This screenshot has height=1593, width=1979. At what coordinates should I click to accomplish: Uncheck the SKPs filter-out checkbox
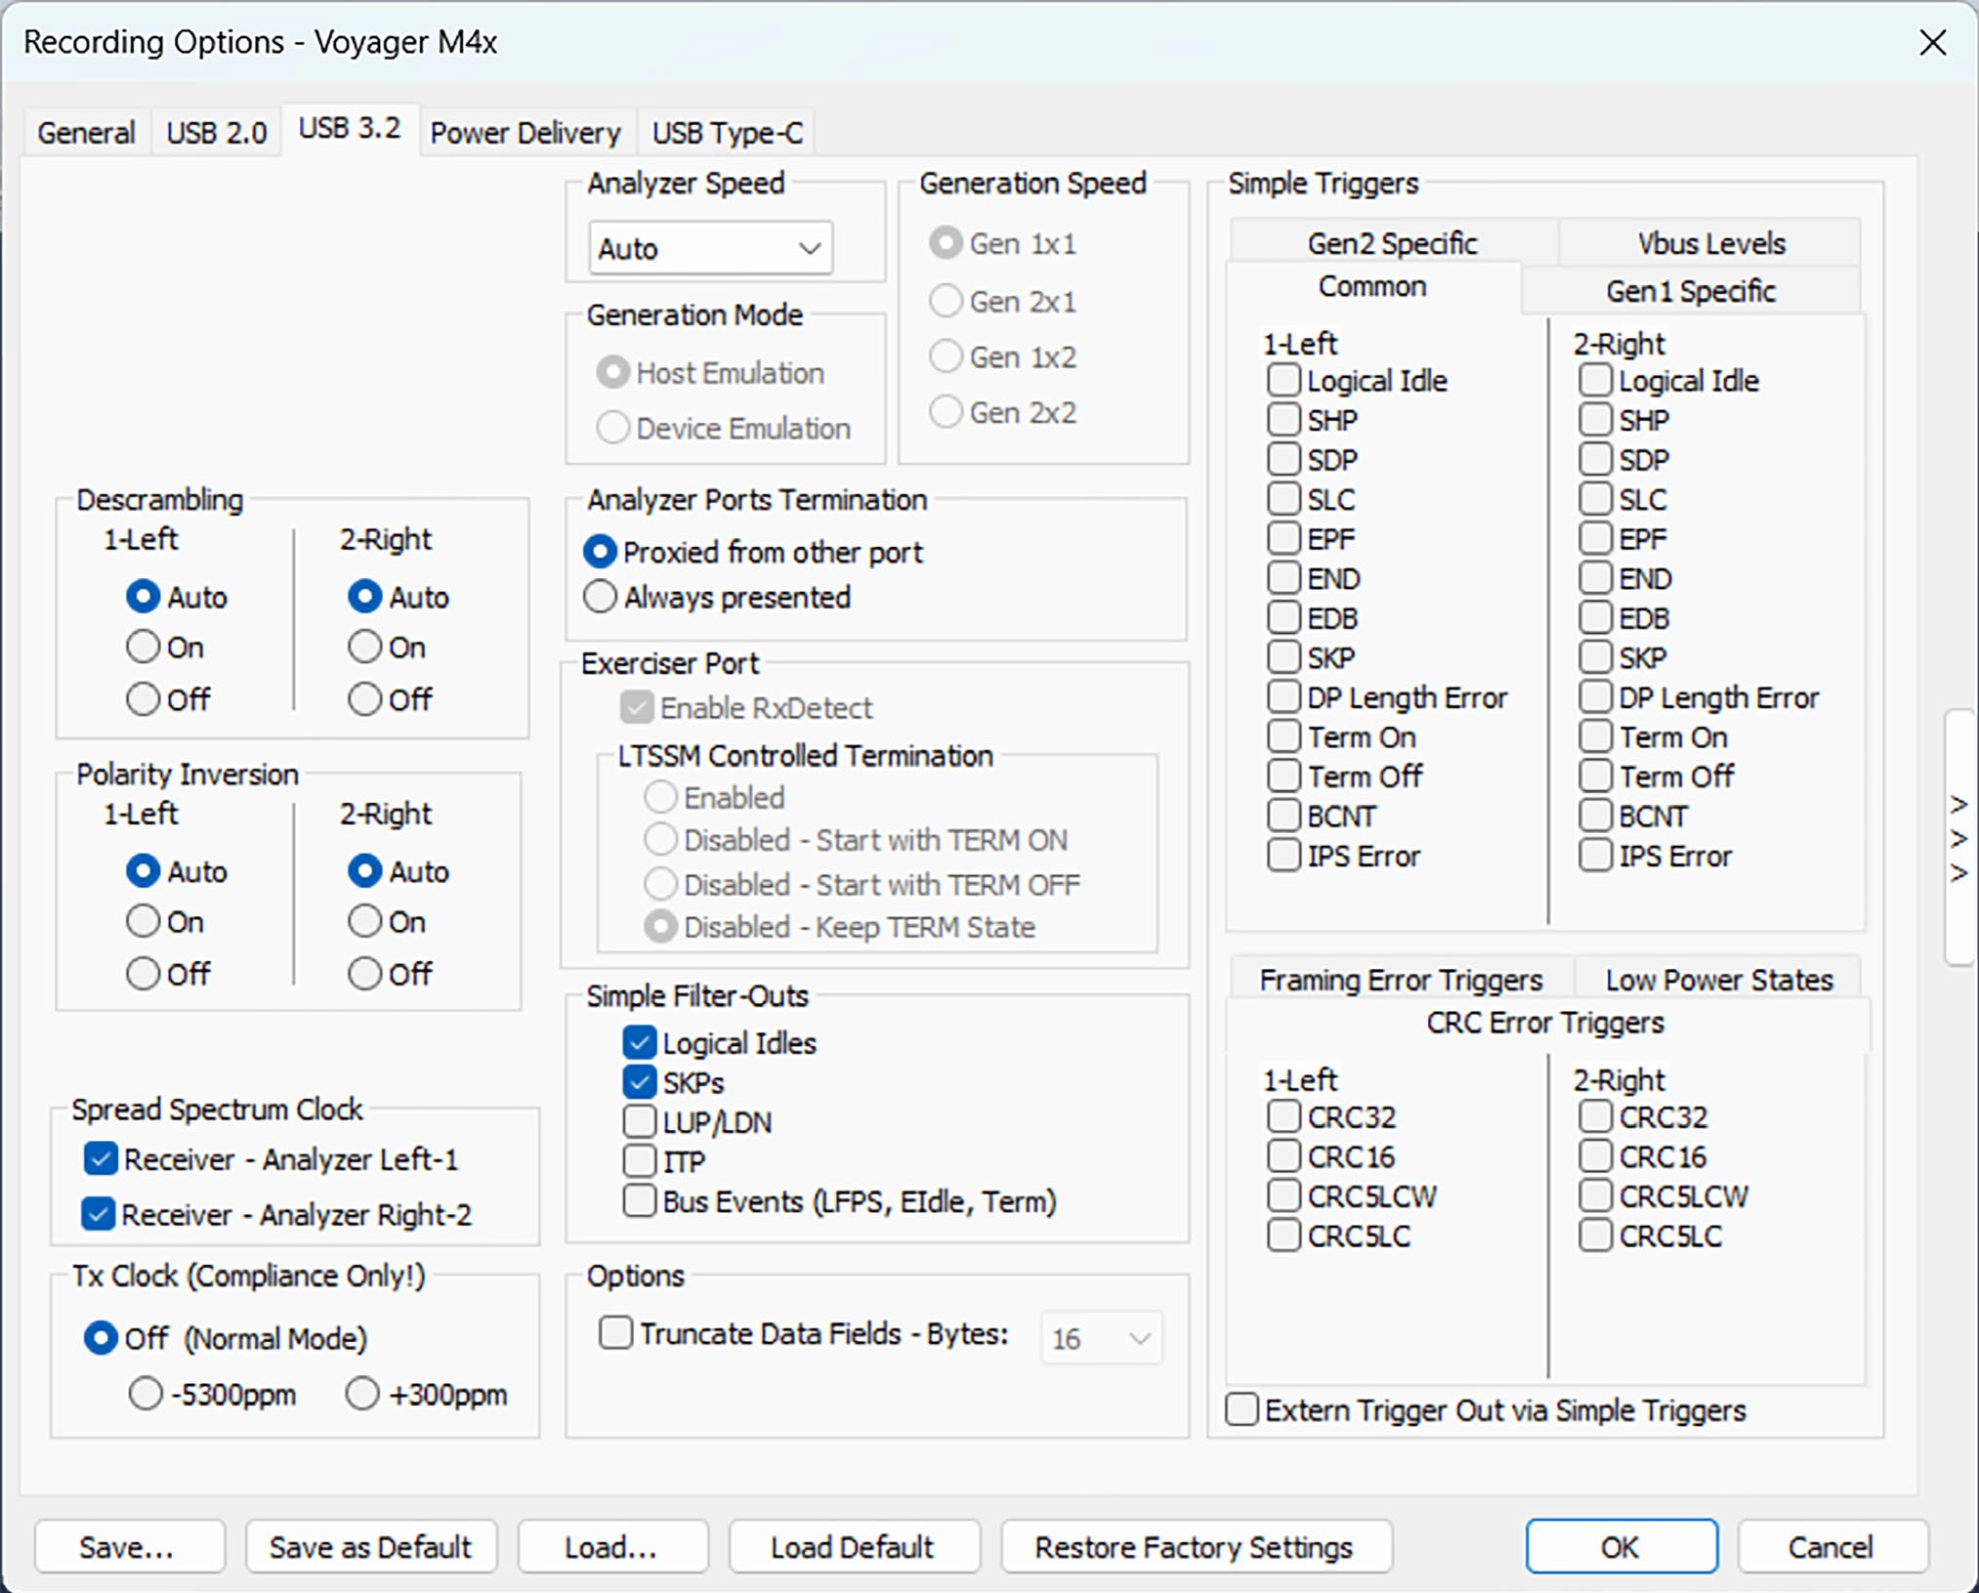(x=640, y=1082)
